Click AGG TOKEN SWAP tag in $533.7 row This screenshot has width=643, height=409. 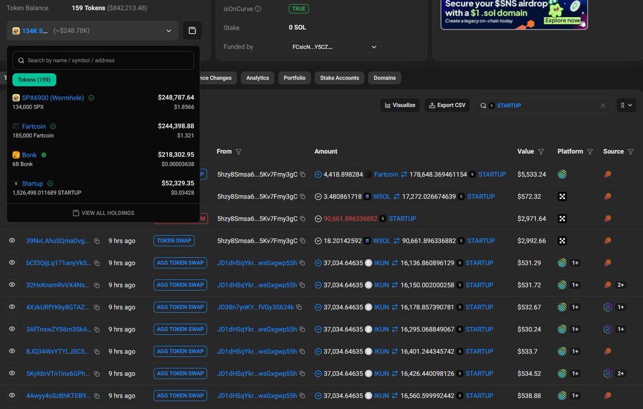[180, 351]
